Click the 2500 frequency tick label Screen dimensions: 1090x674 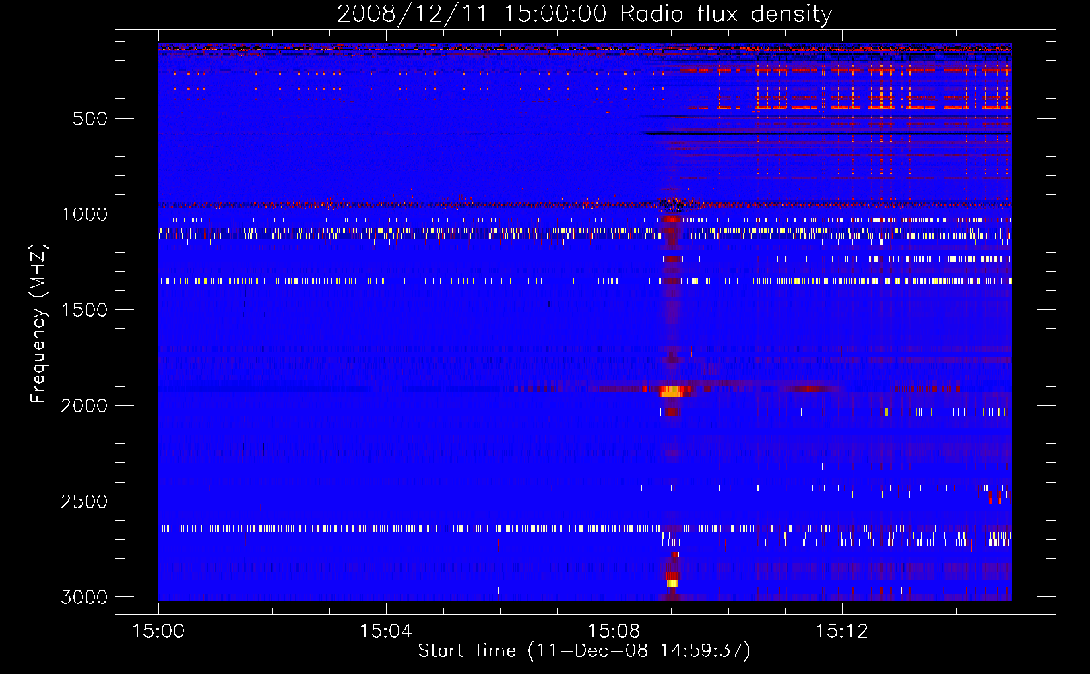point(84,501)
